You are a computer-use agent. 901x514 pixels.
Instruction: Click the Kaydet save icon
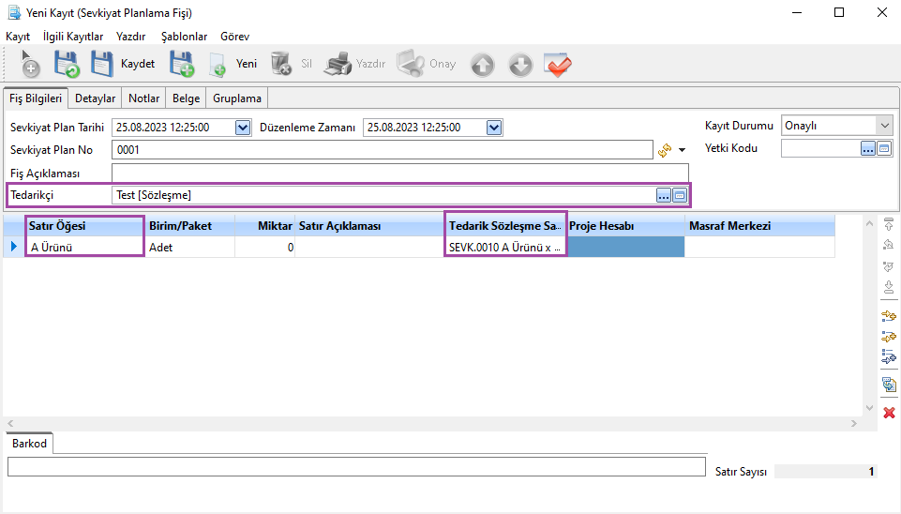pos(101,64)
